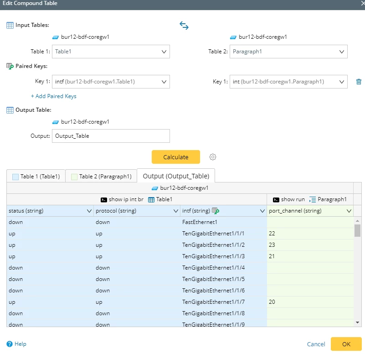Image resolution: width=365 pixels, height=354 pixels.
Task: Click port_channel value 22
Action: (272, 234)
